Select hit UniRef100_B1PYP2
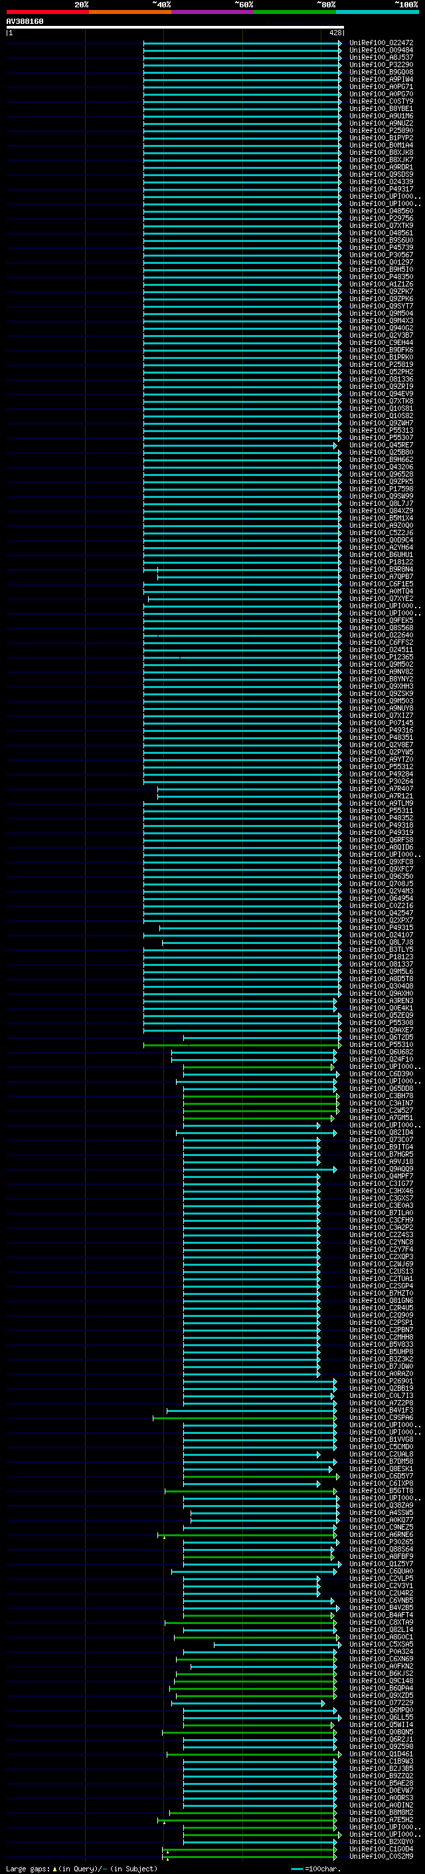425x1874 pixels. coord(381,138)
